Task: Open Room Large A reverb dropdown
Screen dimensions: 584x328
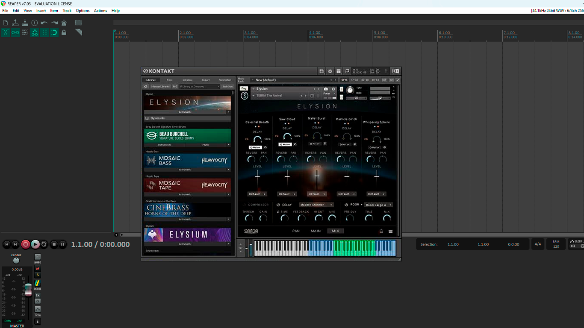Action: pos(378,205)
